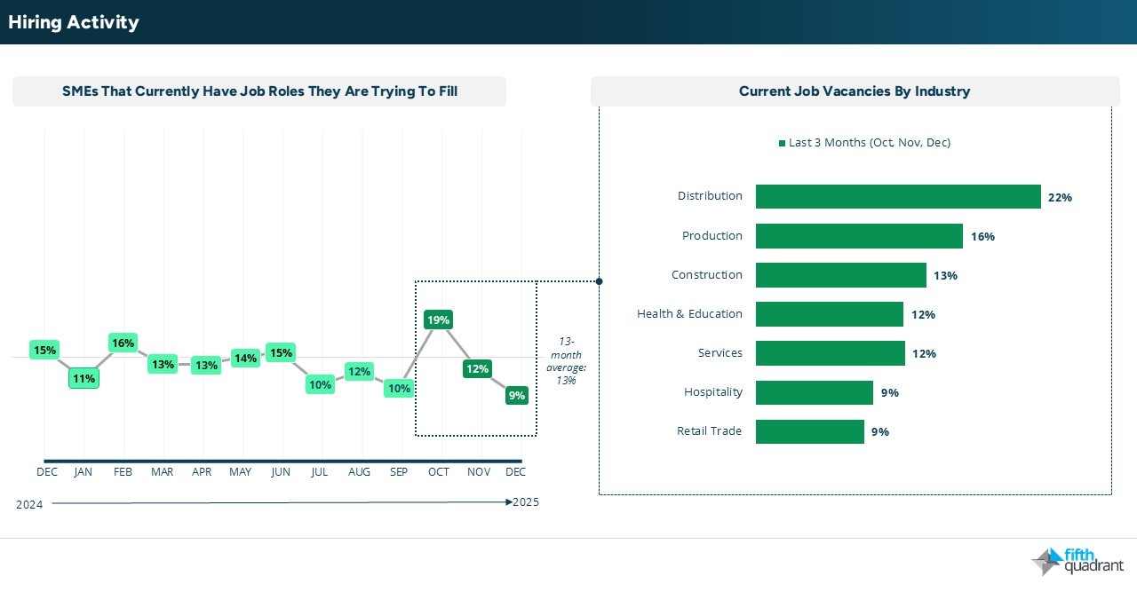Click the Retail Trade bar

click(x=809, y=431)
